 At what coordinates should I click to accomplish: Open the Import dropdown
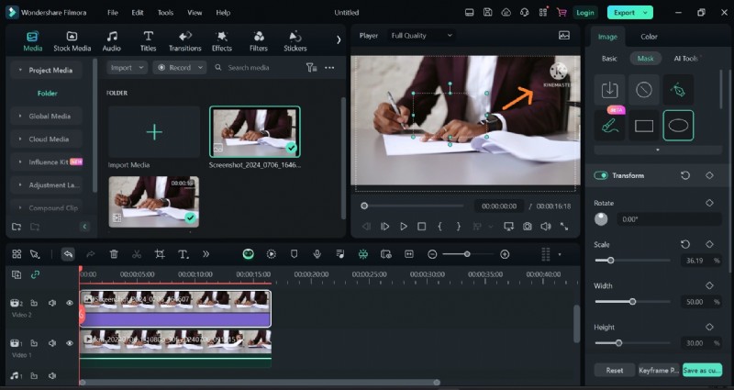(127, 67)
